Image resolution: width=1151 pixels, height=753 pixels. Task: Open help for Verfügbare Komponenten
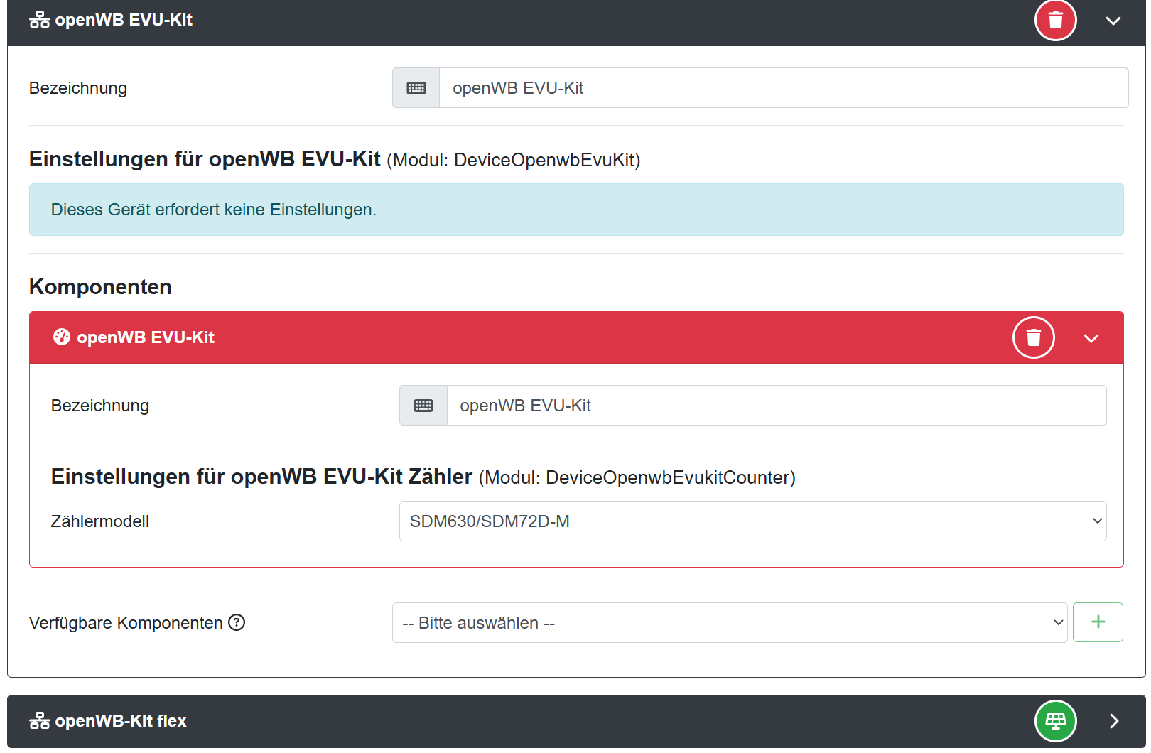237,622
